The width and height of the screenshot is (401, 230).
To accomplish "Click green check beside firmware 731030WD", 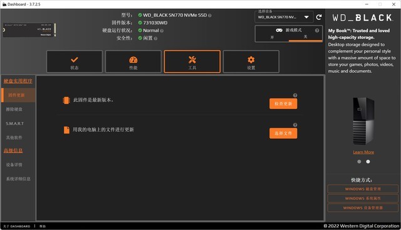I will (x=140, y=23).
